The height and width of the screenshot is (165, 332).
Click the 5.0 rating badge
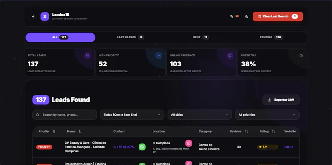click(x=267, y=147)
